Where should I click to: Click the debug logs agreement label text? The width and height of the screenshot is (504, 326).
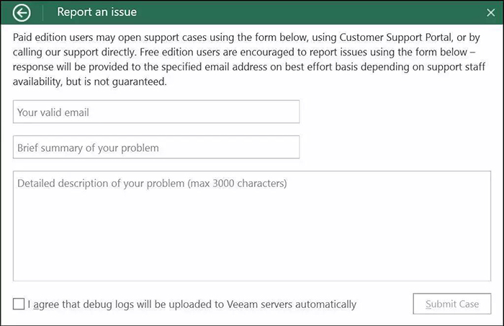[192, 304]
